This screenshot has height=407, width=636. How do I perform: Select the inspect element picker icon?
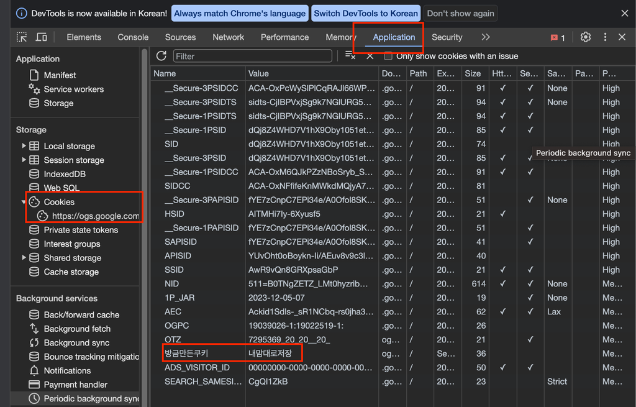(x=22, y=37)
